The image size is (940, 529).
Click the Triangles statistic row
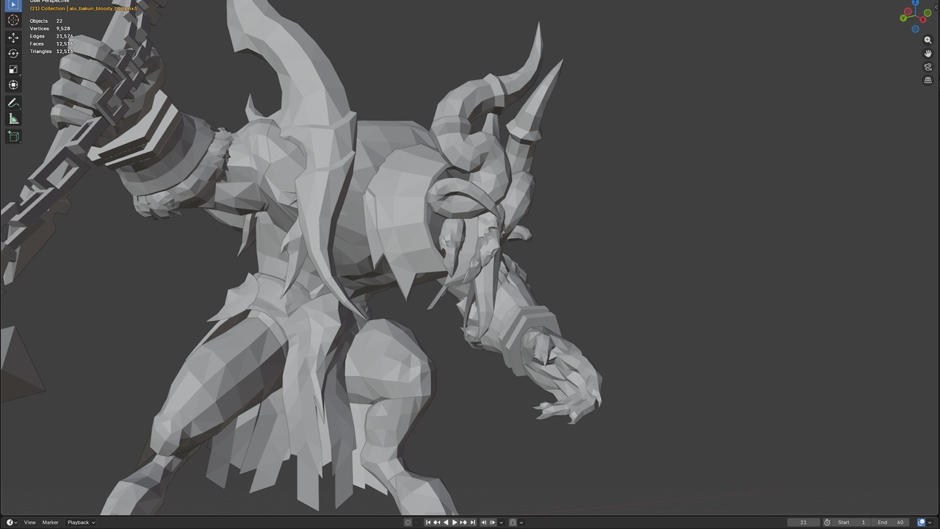pos(51,51)
